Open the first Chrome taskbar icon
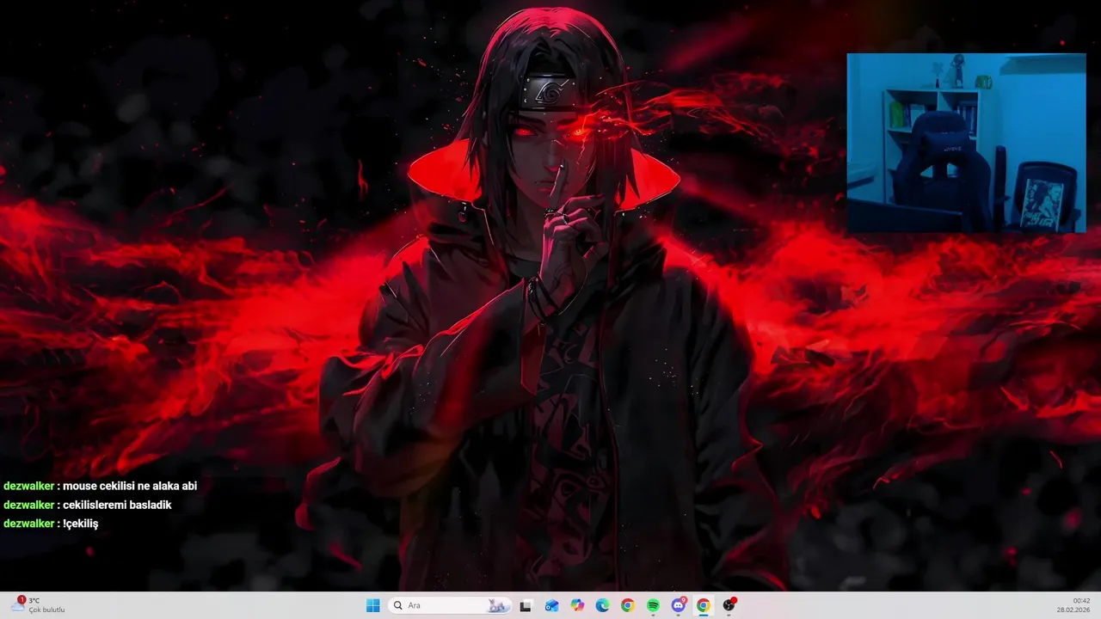The width and height of the screenshot is (1101, 619). pyautogui.click(x=627, y=605)
